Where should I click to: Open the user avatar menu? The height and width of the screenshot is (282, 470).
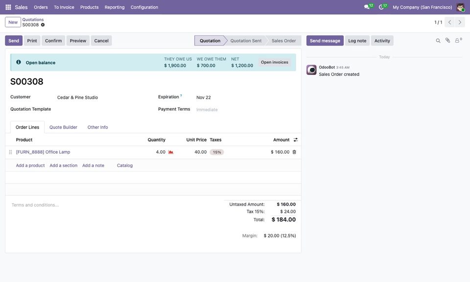pyautogui.click(x=460, y=7)
